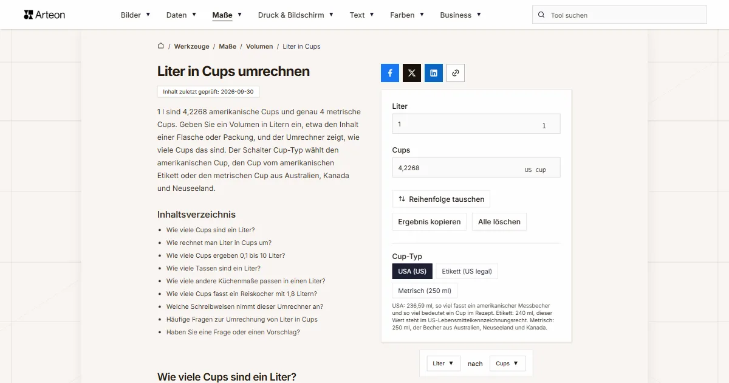This screenshot has width=729, height=383.
Task: Jump to 'Welche Schreibweisen nimmt dieser Umrechner an?'
Action: (x=245, y=306)
